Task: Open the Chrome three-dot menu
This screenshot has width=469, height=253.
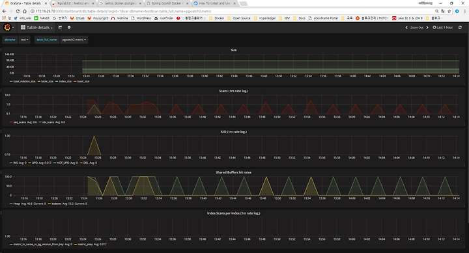Action: [465, 11]
